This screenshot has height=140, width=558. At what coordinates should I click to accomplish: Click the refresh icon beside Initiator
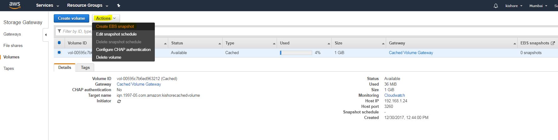[119, 101]
